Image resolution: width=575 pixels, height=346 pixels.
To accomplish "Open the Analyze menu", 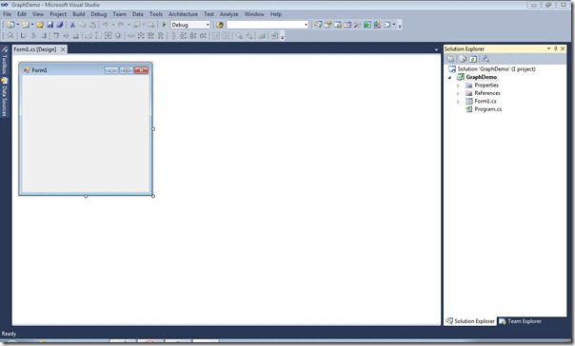I will (228, 14).
